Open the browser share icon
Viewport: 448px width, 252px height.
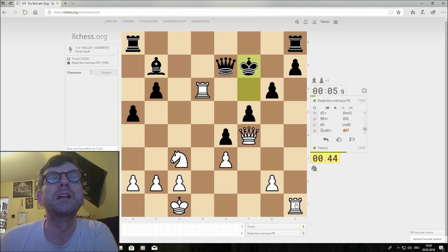point(433,12)
